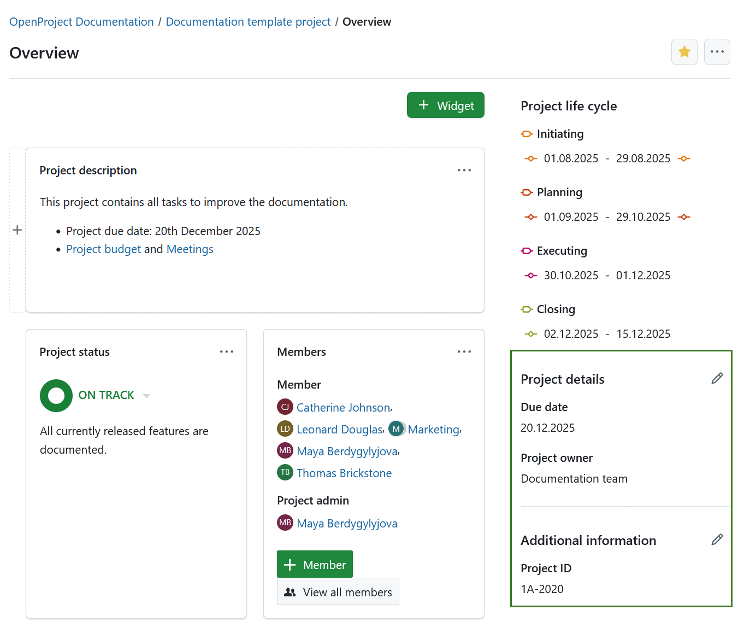
Task: Open the Project description widget menu
Action: click(x=464, y=170)
